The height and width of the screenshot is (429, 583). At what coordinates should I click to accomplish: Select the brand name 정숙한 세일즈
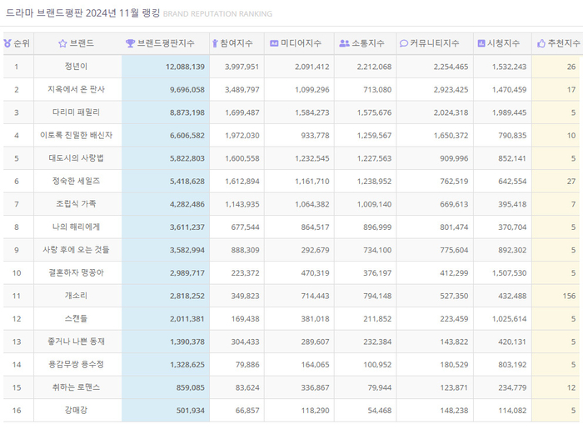(77, 181)
